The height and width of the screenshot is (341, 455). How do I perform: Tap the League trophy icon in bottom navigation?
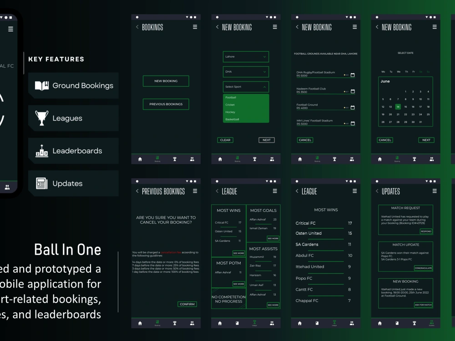pyautogui.click(x=175, y=159)
